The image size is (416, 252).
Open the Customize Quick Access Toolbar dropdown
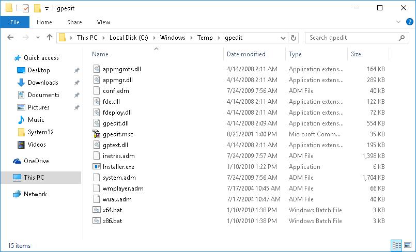coord(47,8)
